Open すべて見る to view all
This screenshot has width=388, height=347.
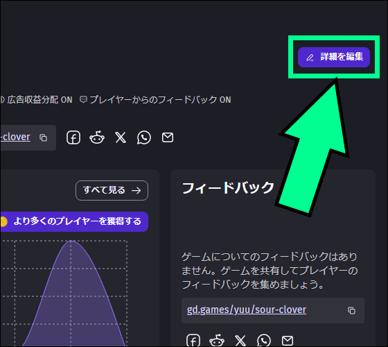112,190
